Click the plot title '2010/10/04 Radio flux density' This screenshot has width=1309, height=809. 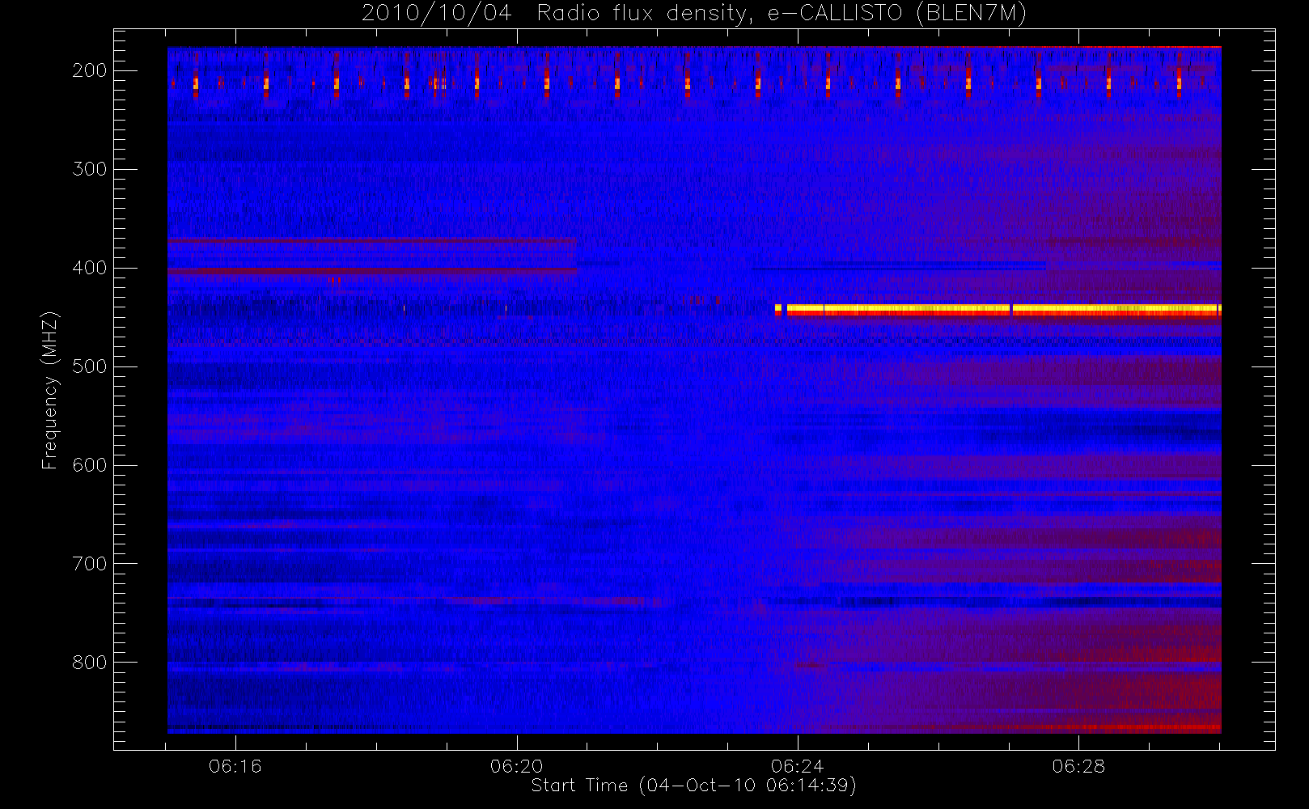tap(693, 13)
